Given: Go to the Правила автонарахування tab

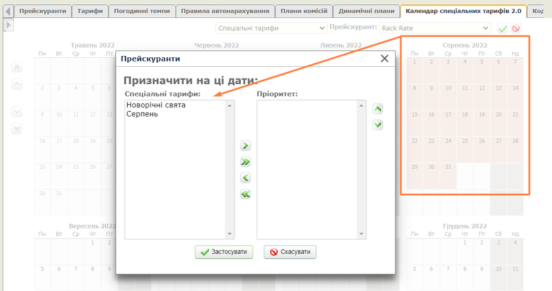Looking at the screenshot, I should [225, 12].
